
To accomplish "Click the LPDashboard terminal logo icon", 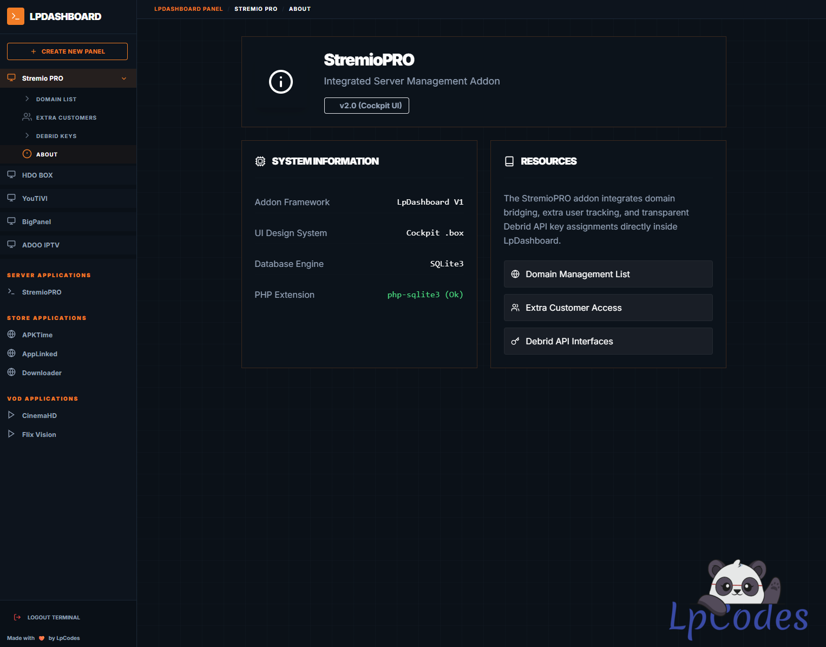I will click(16, 16).
